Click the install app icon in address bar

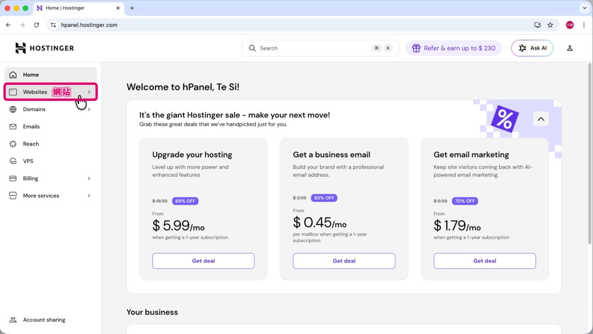[537, 25]
